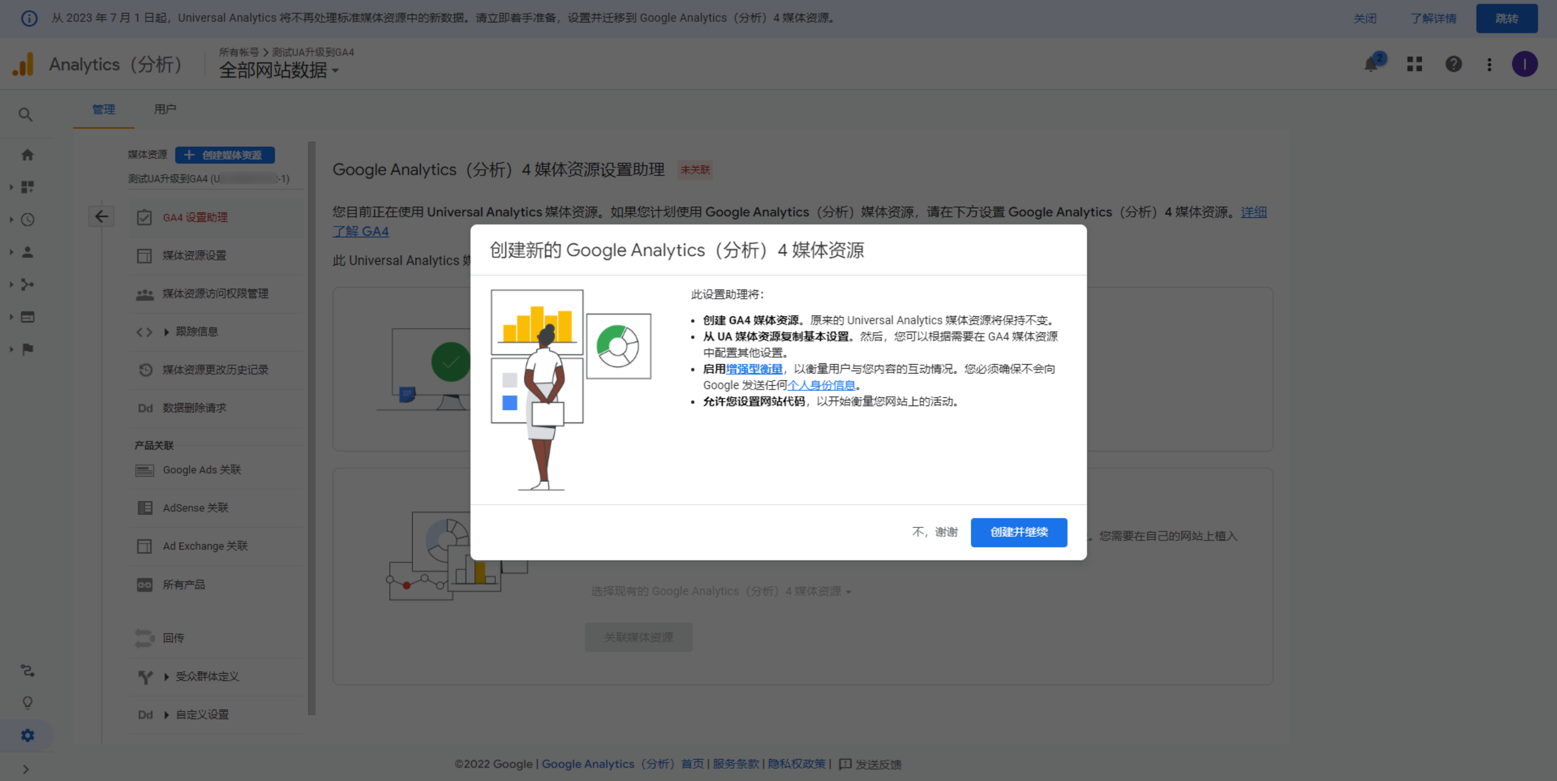
Task: Click the 发送反馈 footer link
Action: click(870, 764)
